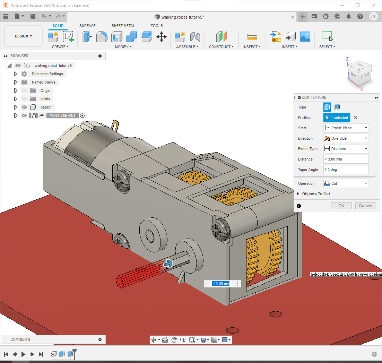
Task: Click the Offset Plane construct icon
Action: pos(221,36)
